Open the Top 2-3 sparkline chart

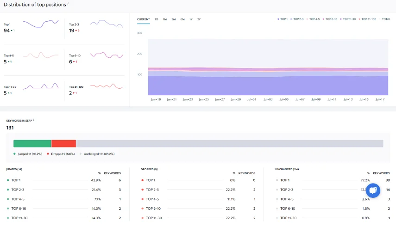[107, 24]
